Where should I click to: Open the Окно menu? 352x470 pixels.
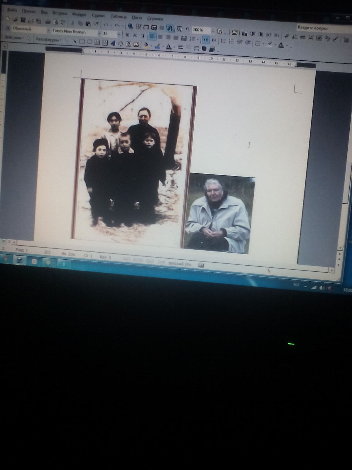137,18
